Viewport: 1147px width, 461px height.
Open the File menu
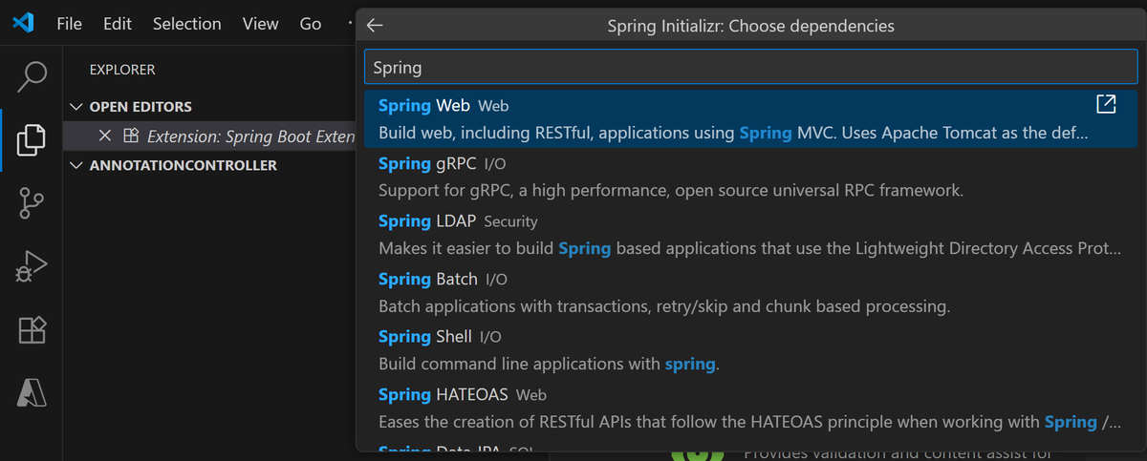coord(70,24)
